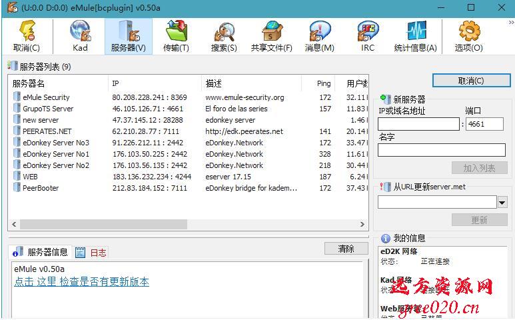Click the server icon beside eMule Security

tap(17, 97)
